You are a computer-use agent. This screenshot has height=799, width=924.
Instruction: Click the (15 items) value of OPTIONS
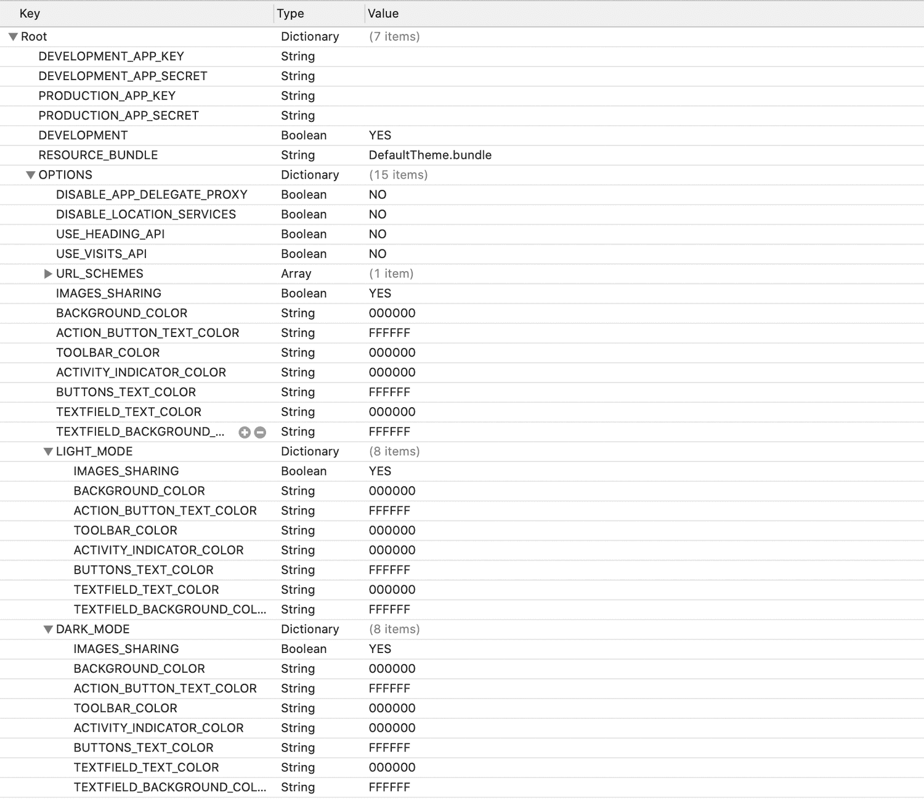point(399,175)
